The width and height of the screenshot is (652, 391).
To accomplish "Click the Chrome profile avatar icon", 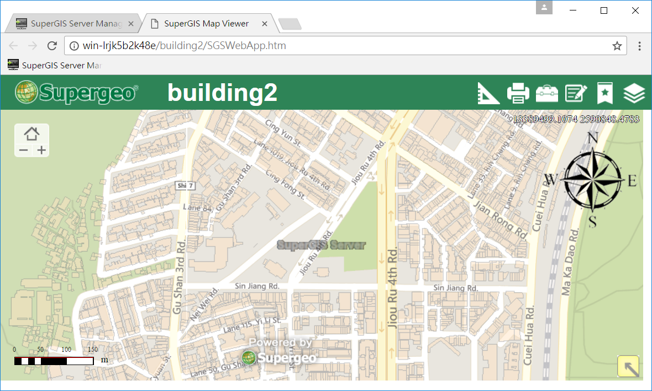I will (544, 8).
